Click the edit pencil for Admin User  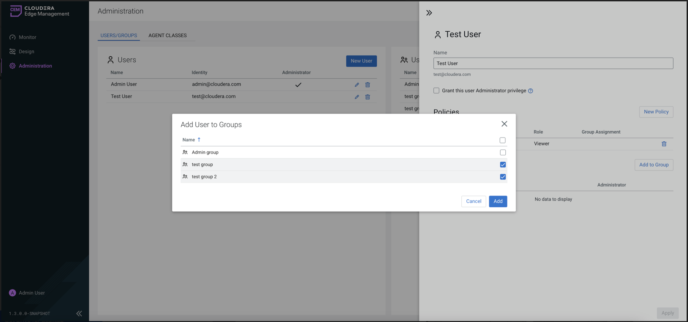tap(356, 85)
